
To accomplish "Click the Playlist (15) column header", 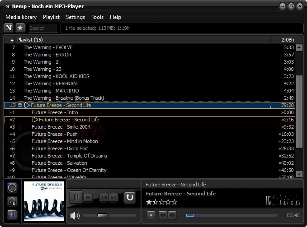I will [136, 40].
